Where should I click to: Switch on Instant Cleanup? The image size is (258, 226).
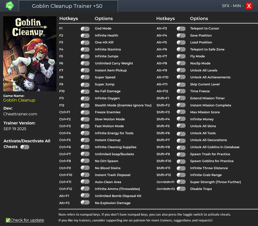pos(85,140)
